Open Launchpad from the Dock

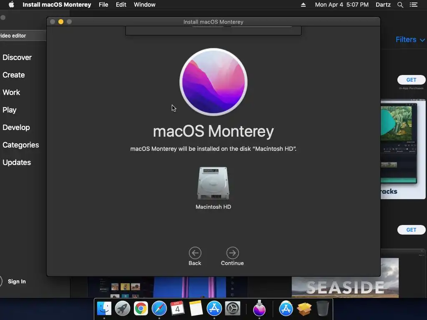tap(123, 308)
